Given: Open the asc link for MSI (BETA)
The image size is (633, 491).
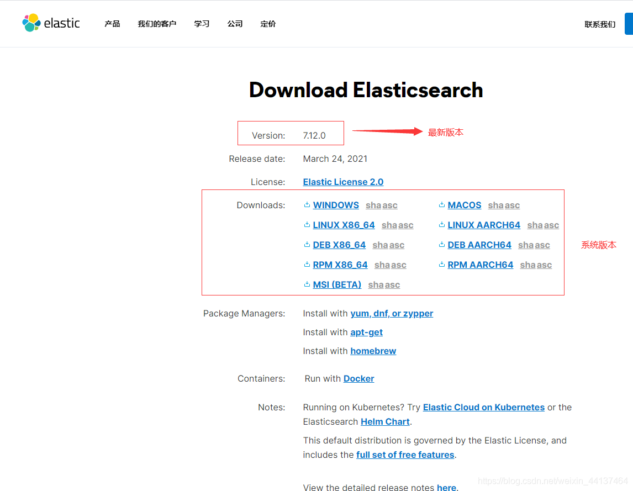Looking at the screenshot, I should pos(392,285).
